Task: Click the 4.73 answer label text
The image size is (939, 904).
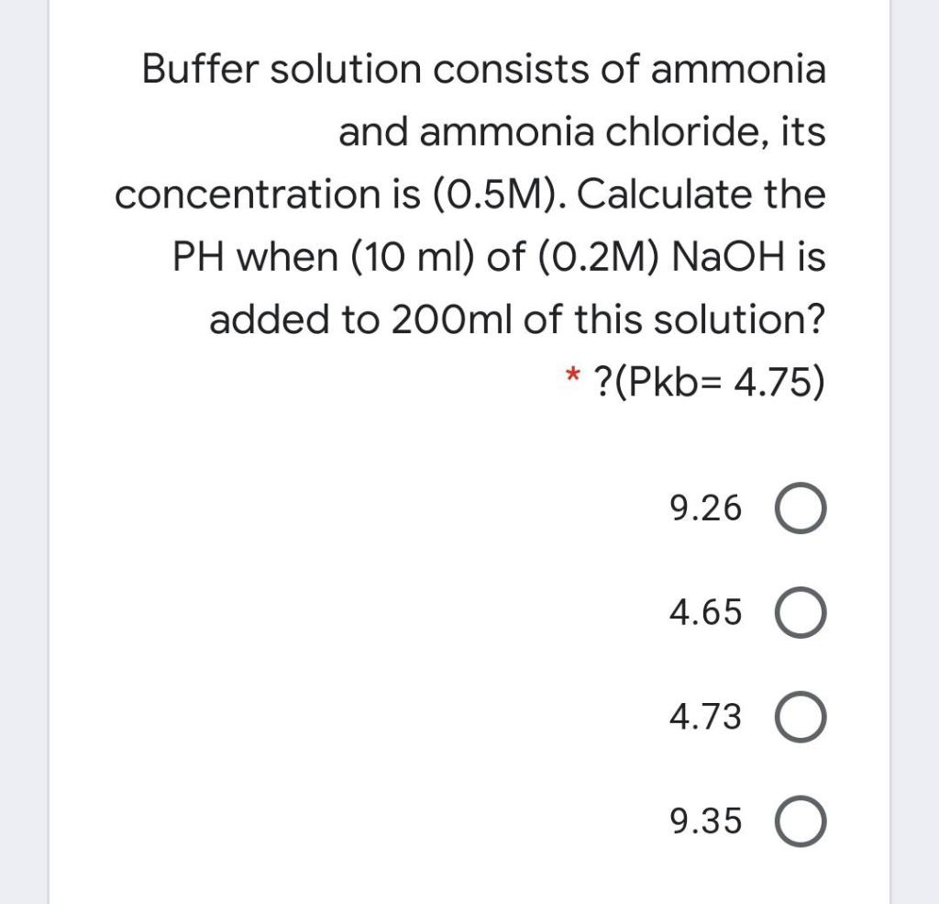Action: click(704, 718)
